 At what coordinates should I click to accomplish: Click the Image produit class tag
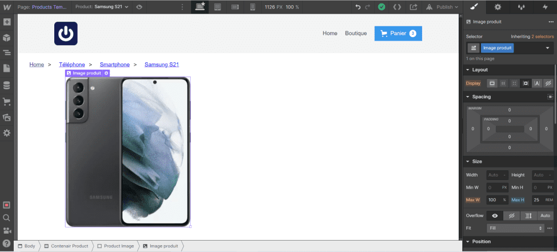tap(498, 48)
